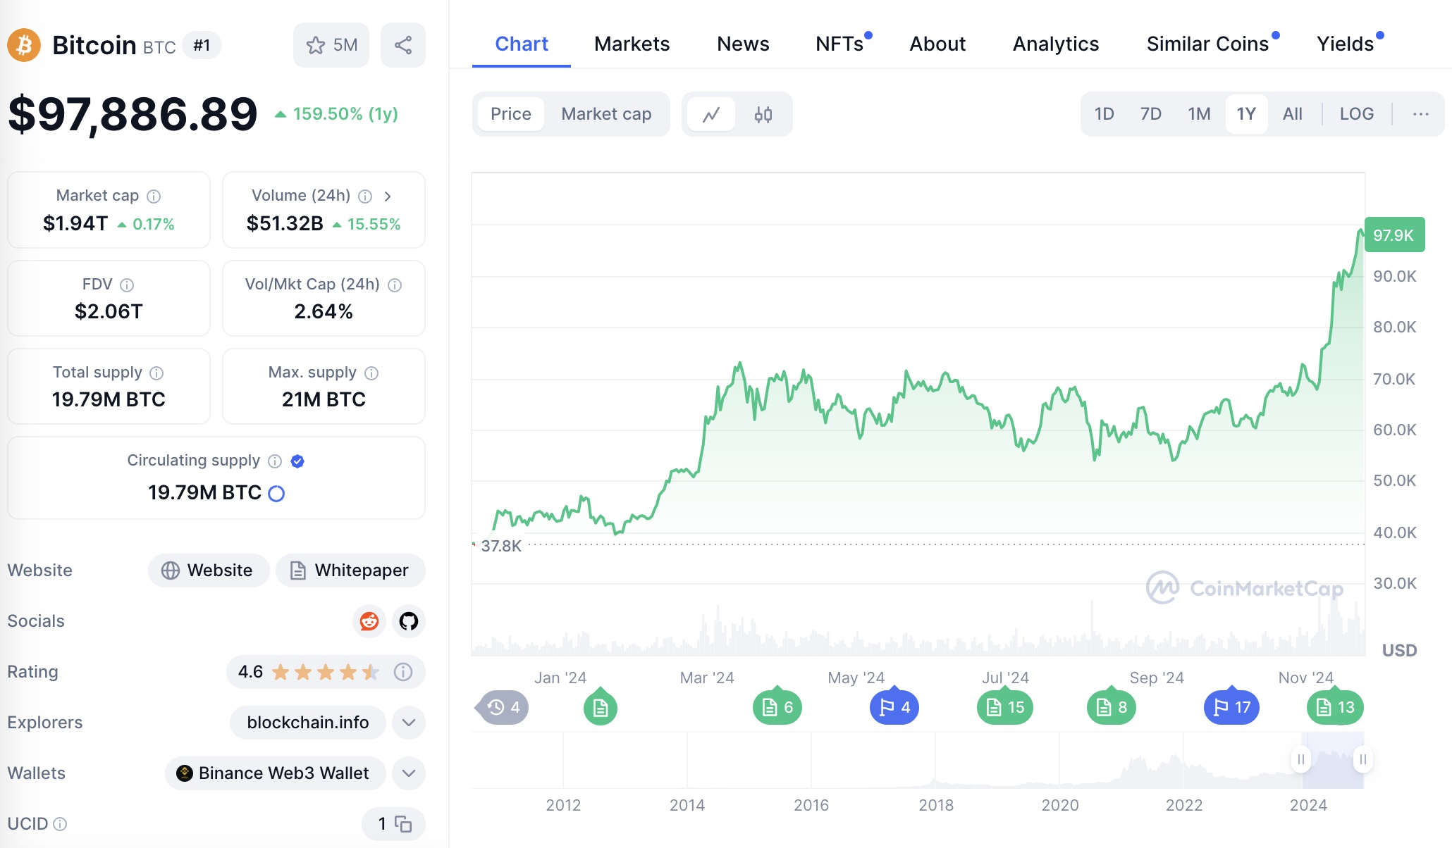
Task: Click the Binance Web3 Wallet button
Action: 275,773
